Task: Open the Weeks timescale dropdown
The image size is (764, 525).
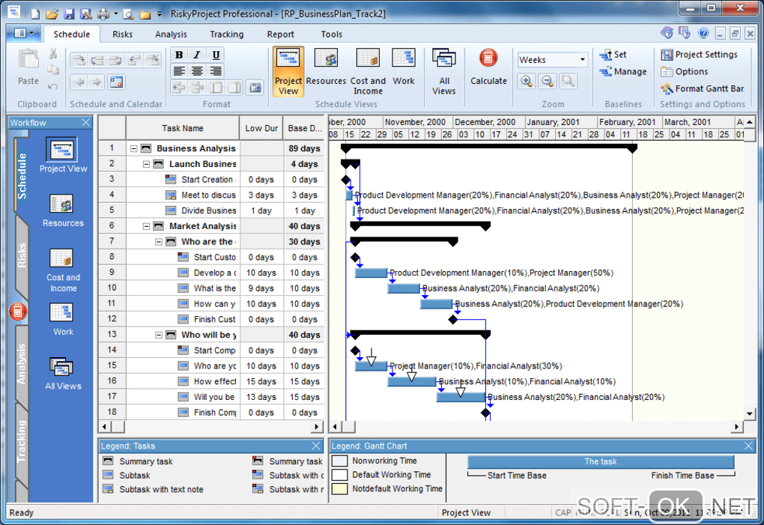Action: 582,59
